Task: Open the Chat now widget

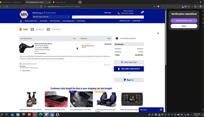Action: pos(151,110)
